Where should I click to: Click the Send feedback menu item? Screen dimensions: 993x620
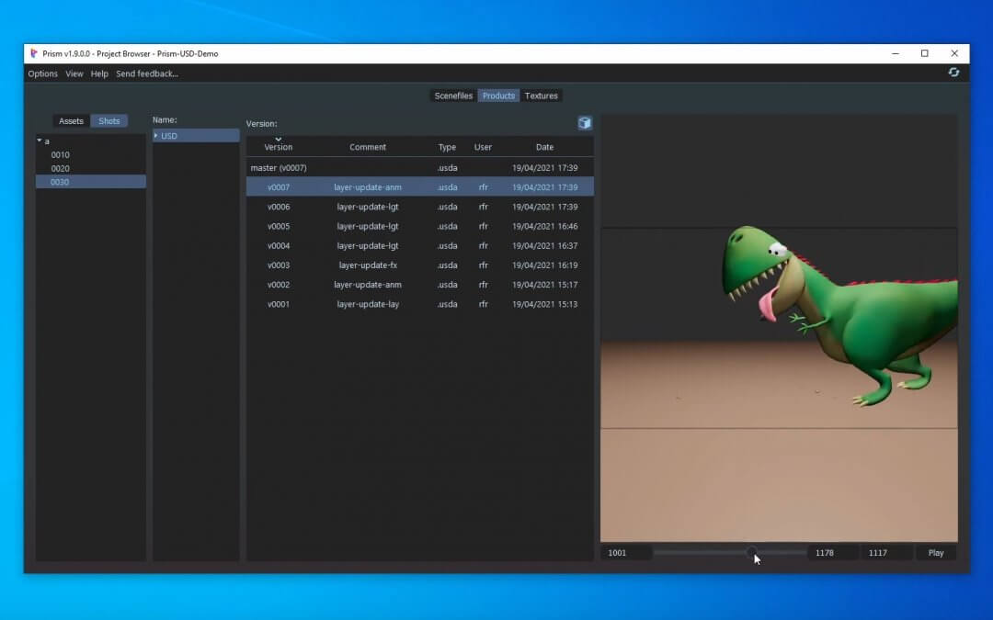point(147,73)
